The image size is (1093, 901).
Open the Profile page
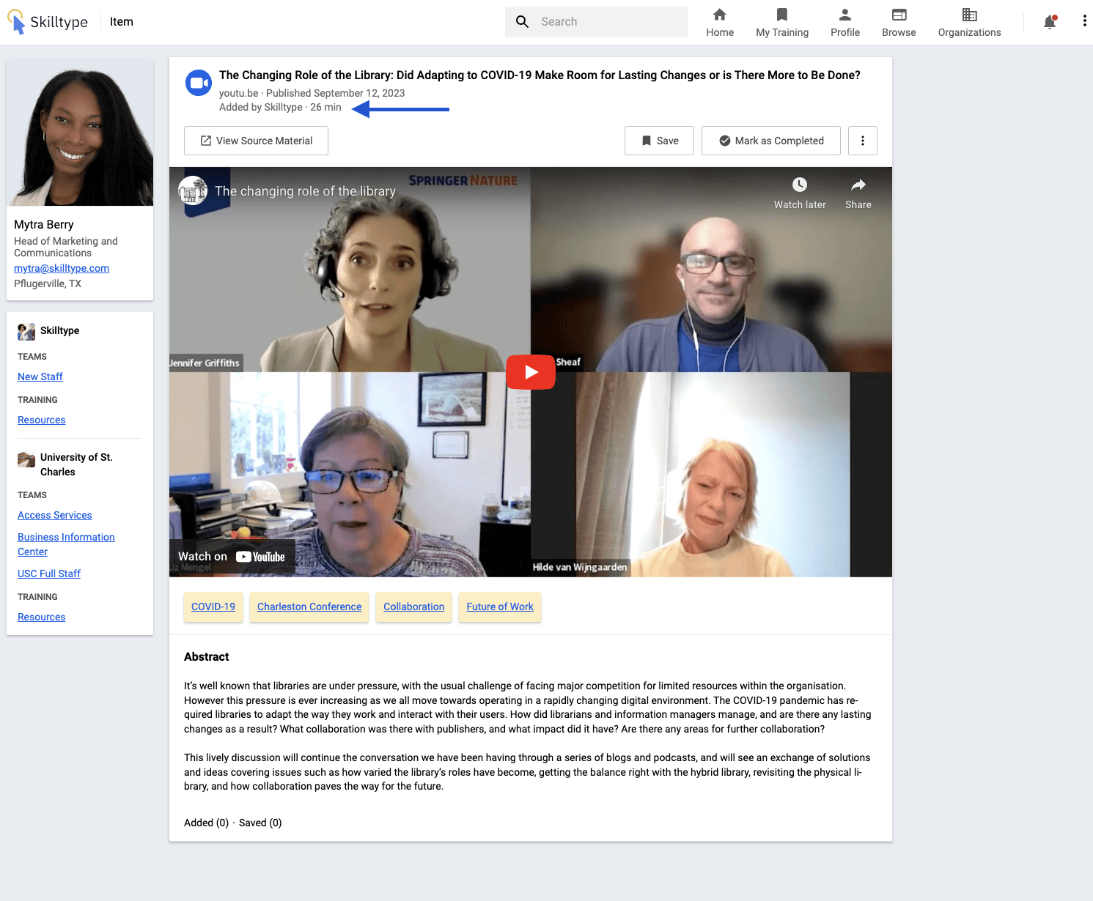point(845,23)
